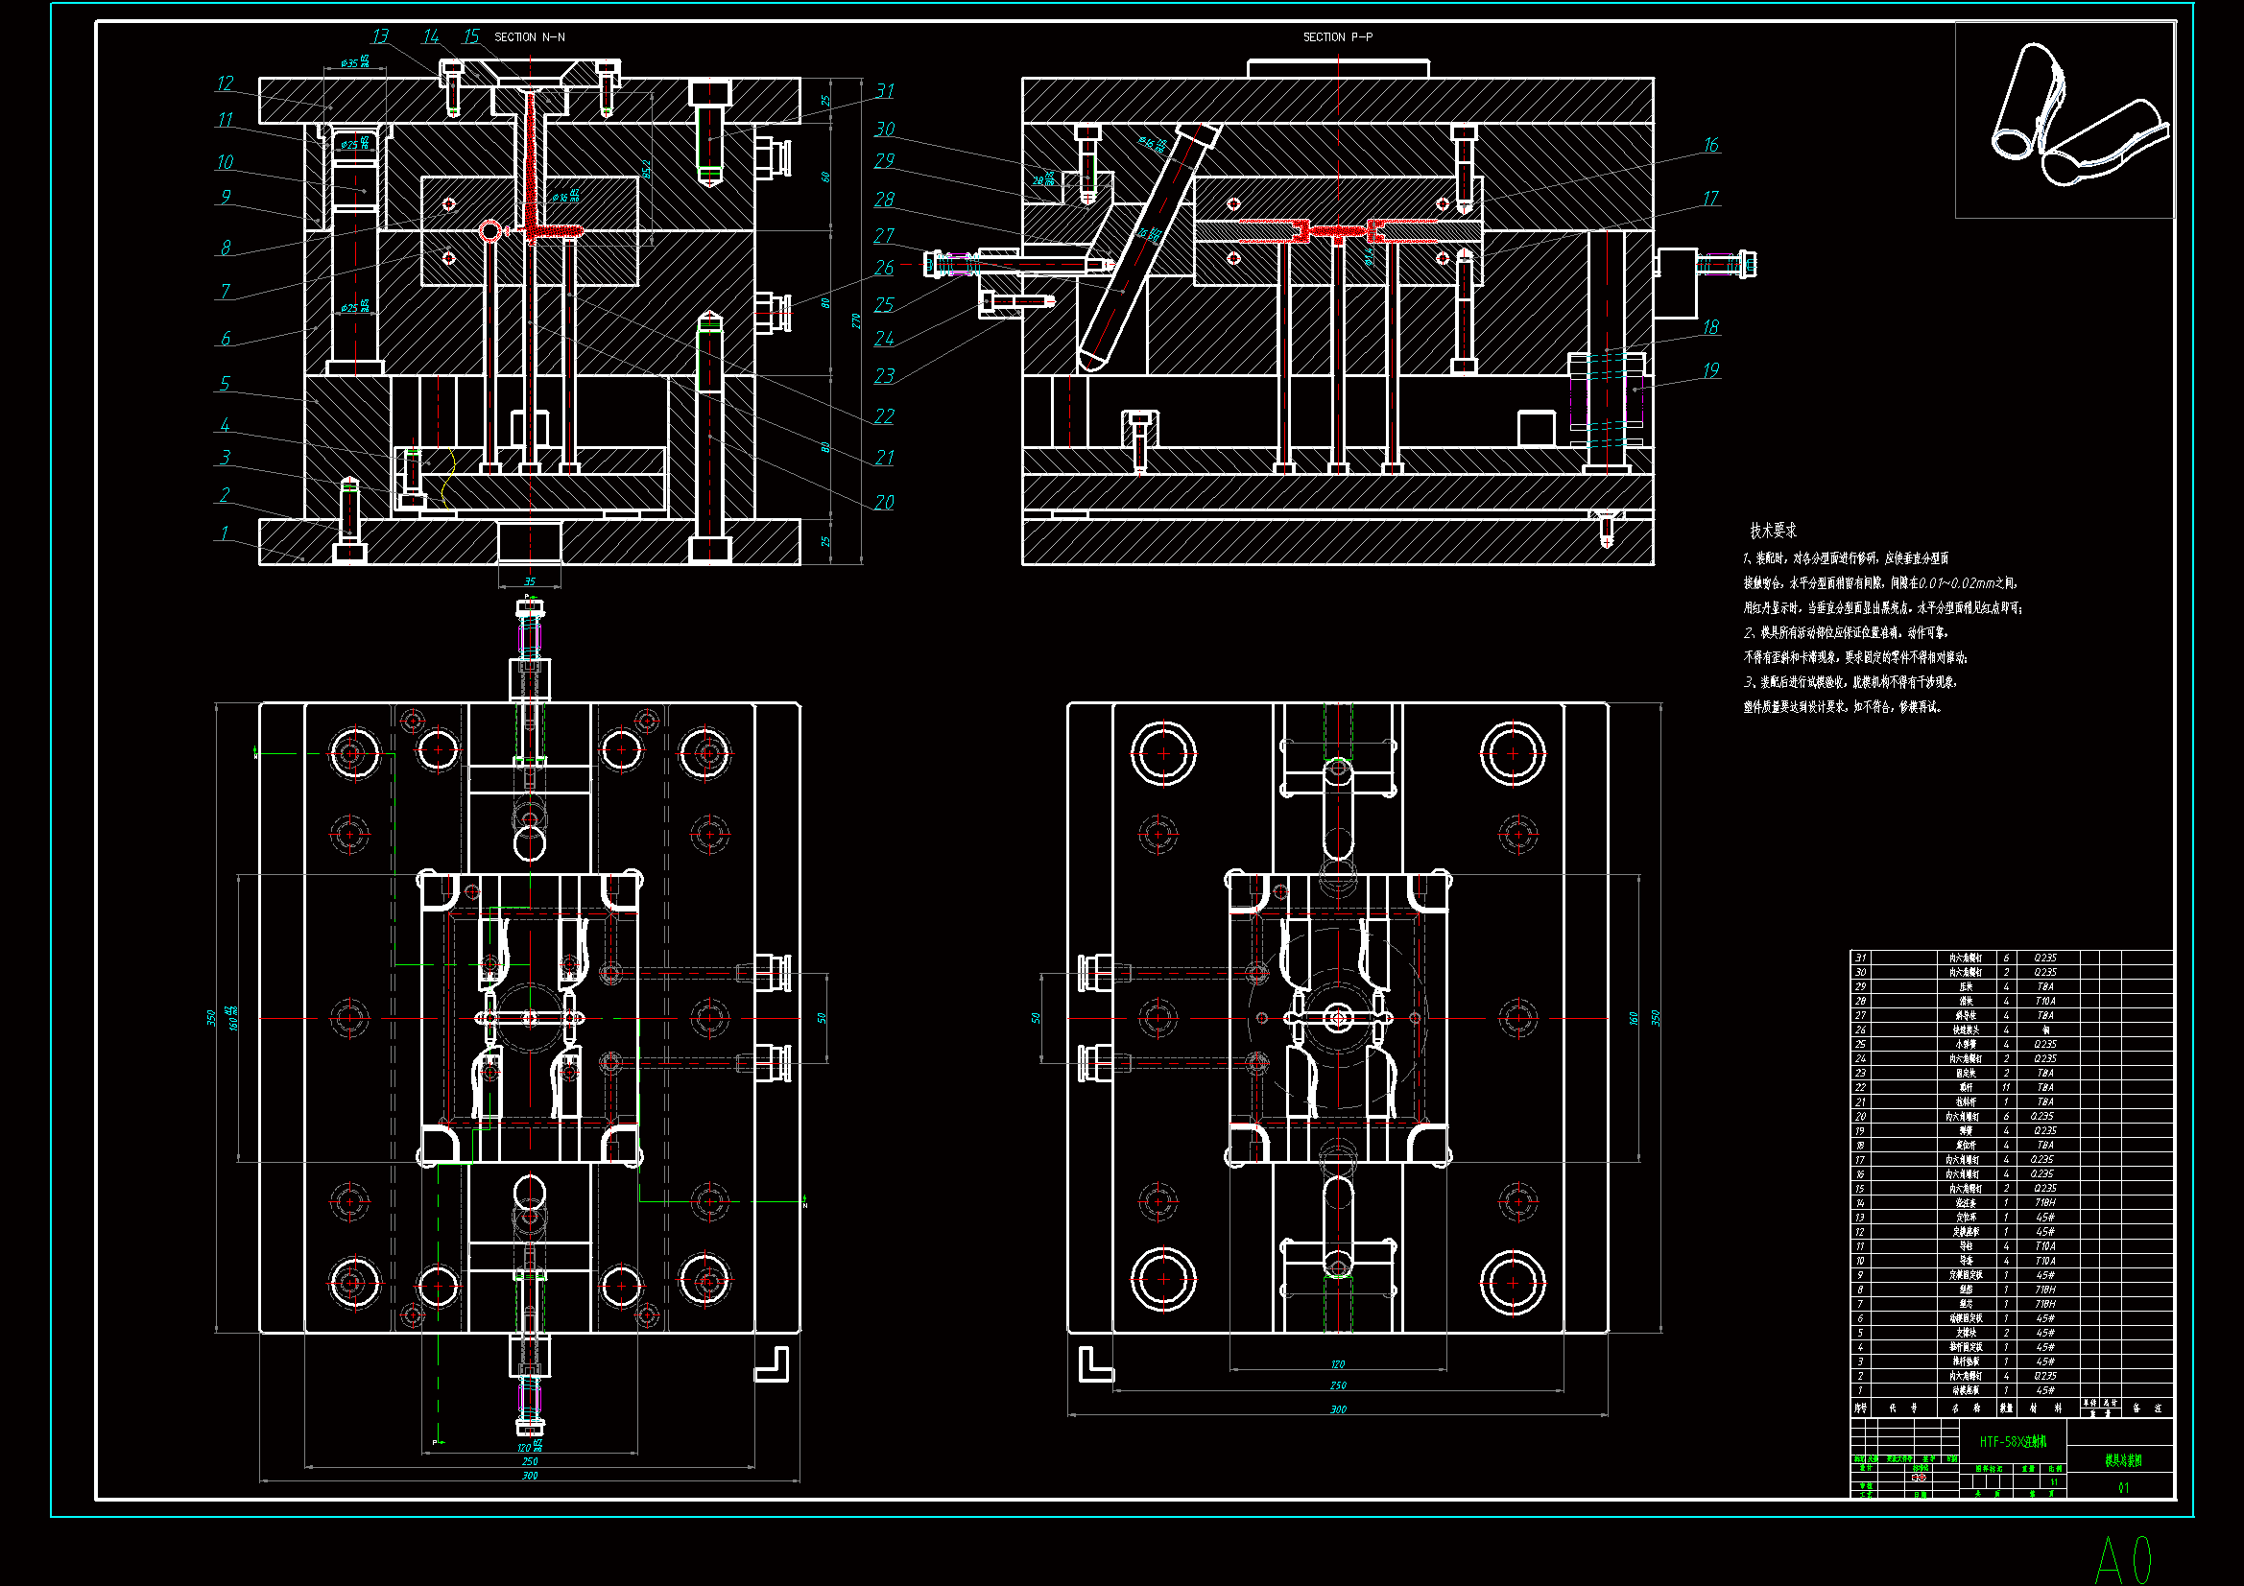The height and width of the screenshot is (1586, 2244).
Task: Select balloon number 13 at top
Action: point(380,36)
